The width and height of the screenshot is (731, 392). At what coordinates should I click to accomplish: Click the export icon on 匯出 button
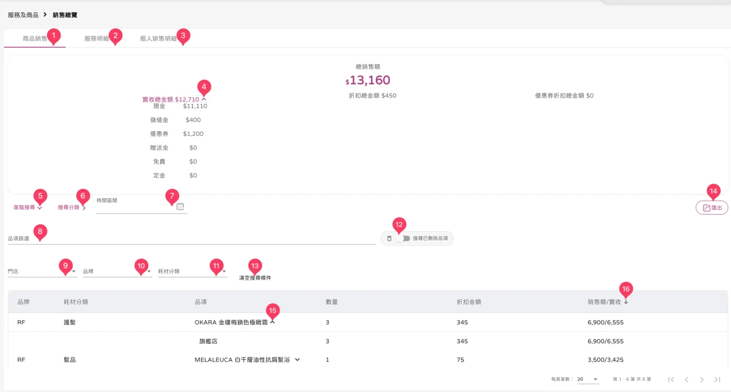coord(707,208)
